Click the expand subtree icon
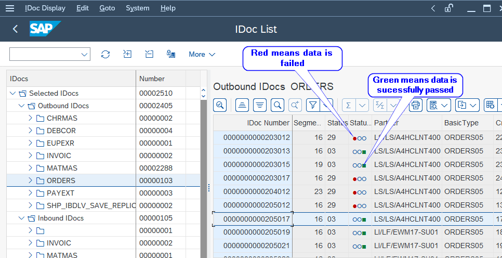The height and width of the screenshot is (258, 502). tap(127, 54)
